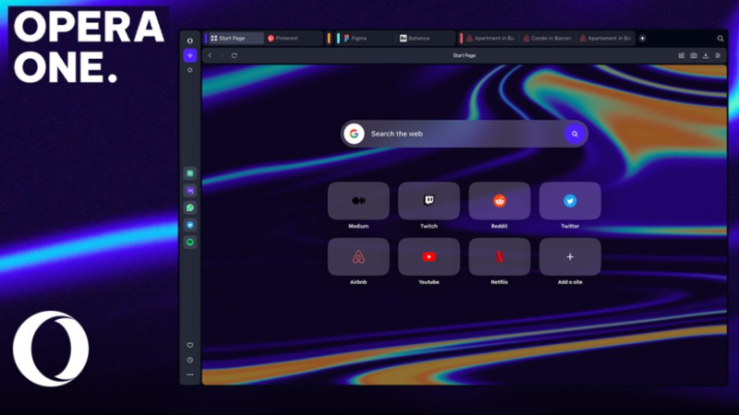This screenshot has height=415, width=739.
Task: Open the Easy Setup menu icon
Action: (718, 55)
